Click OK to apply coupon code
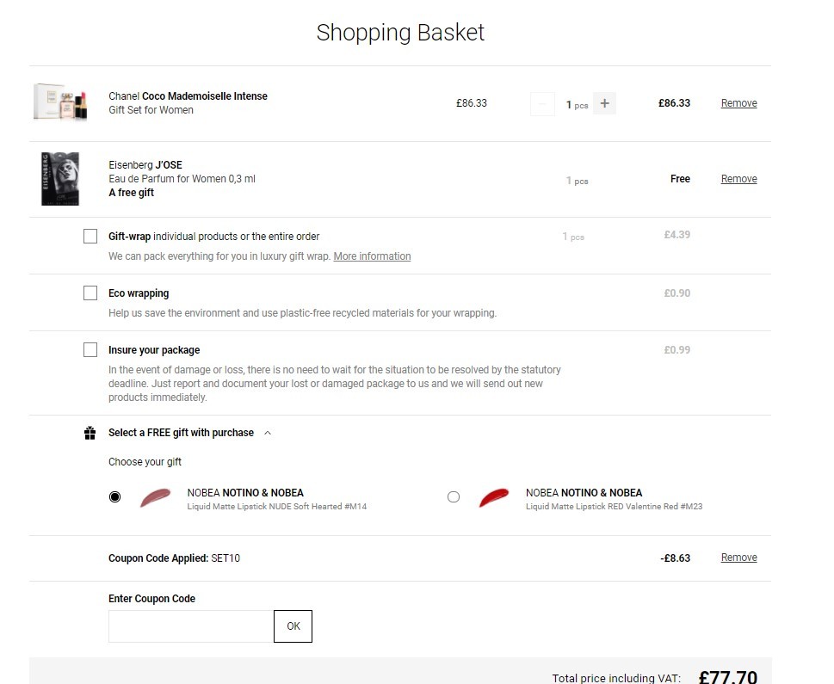The image size is (834, 684). pyautogui.click(x=293, y=626)
